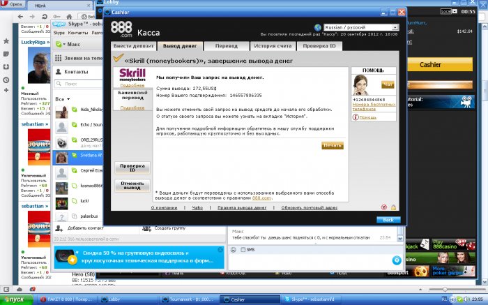Click the Create group icon in Skype
Image resolution: width=488 pixels, height=305 pixels.
(146, 228)
